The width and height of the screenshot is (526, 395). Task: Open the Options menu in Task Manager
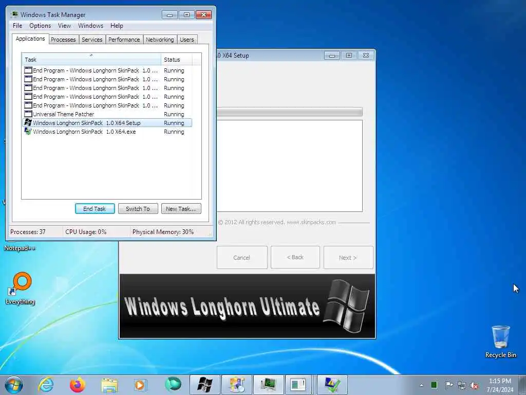40,26
